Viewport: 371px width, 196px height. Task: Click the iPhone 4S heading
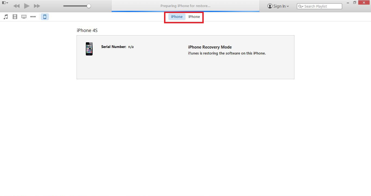tap(87, 30)
